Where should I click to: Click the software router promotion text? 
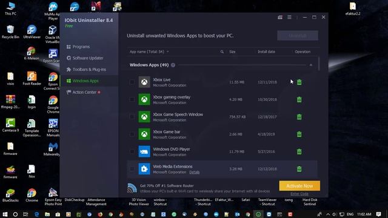205,188
